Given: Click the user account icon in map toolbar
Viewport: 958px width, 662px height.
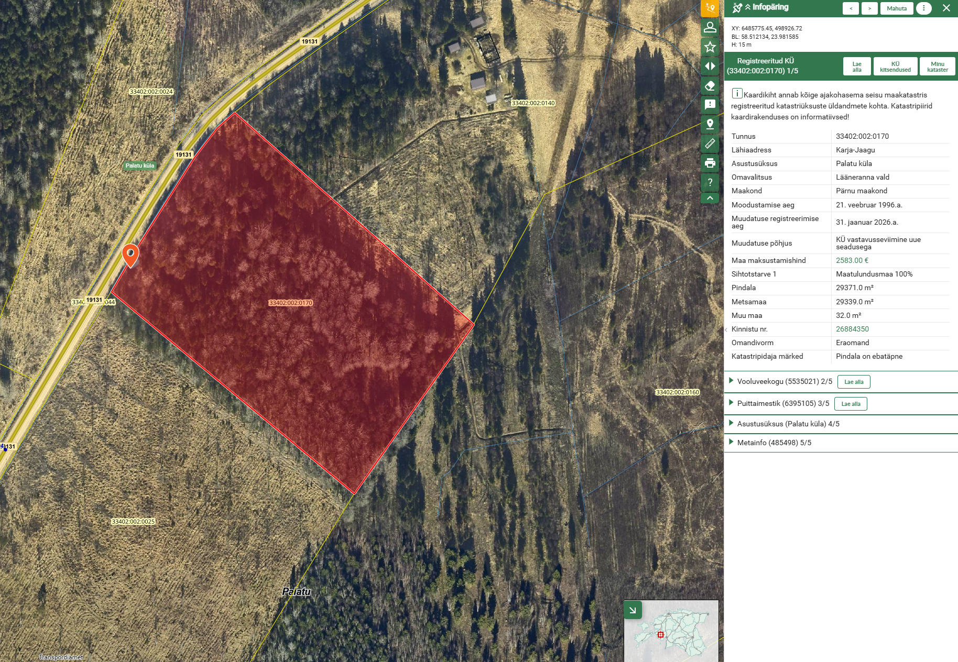Looking at the screenshot, I should click(710, 27).
